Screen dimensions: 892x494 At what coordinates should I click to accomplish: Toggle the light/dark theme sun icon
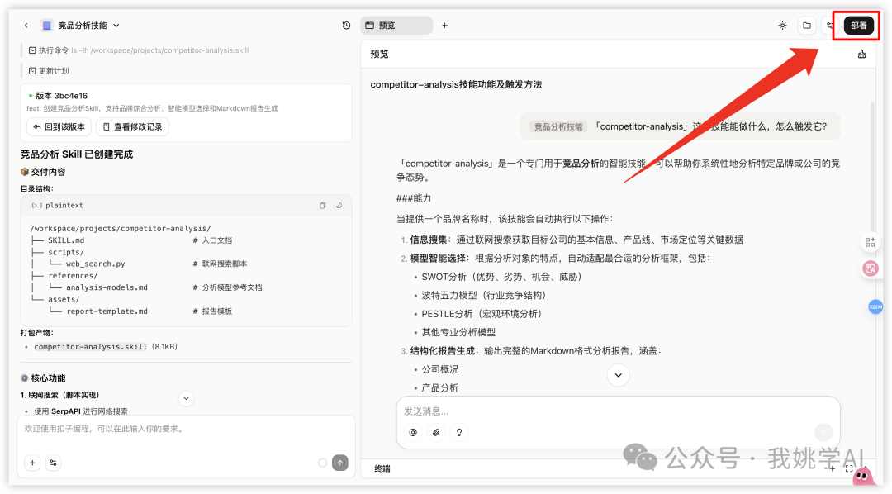[782, 26]
